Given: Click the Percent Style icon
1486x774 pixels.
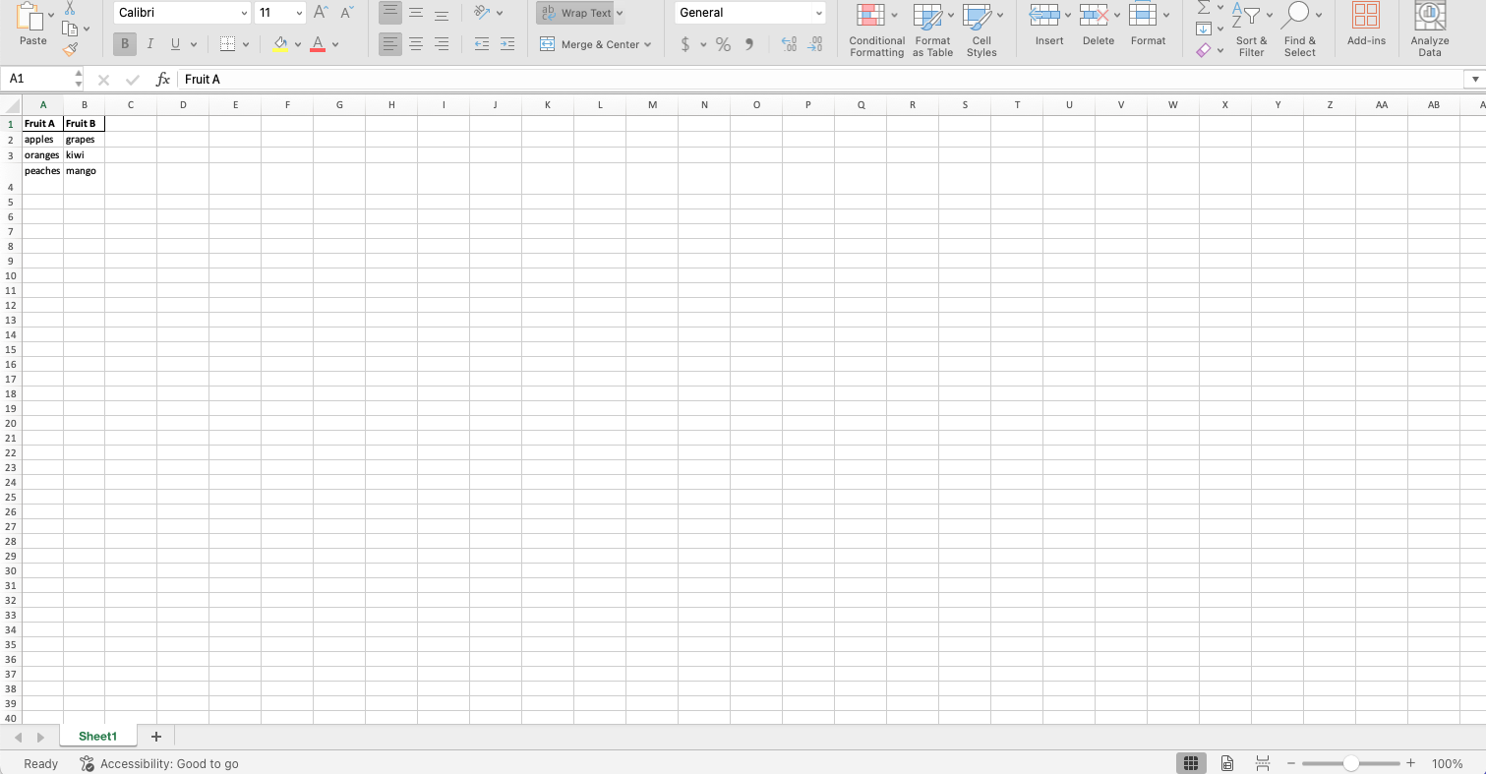Looking at the screenshot, I should 724,44.
